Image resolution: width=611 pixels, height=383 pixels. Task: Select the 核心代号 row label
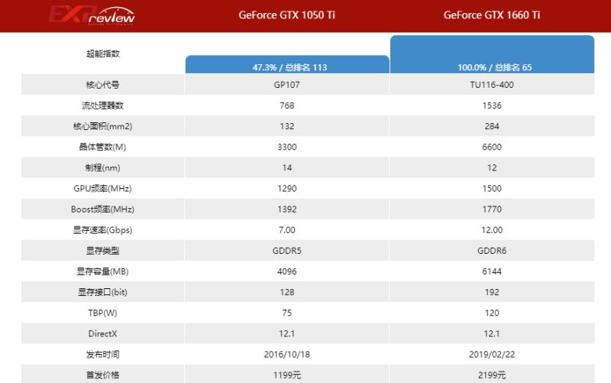[103, 85]
